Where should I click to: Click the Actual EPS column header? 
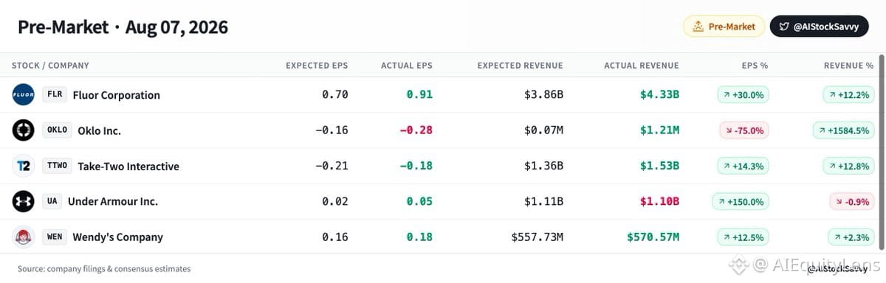point(407,66)
